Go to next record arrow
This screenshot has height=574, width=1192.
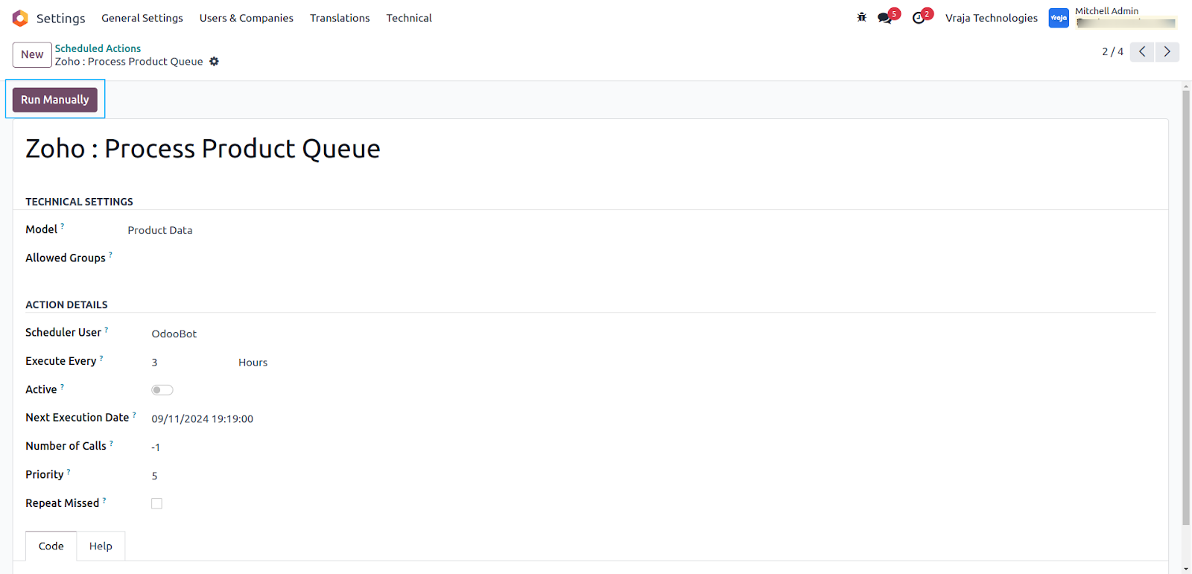click(x=1167, y=51)
